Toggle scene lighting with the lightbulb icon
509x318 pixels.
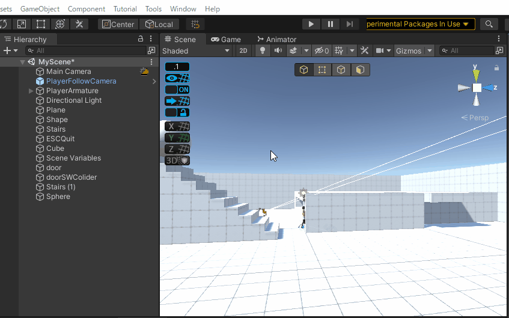pyautogui.click(x=262, y=51)
